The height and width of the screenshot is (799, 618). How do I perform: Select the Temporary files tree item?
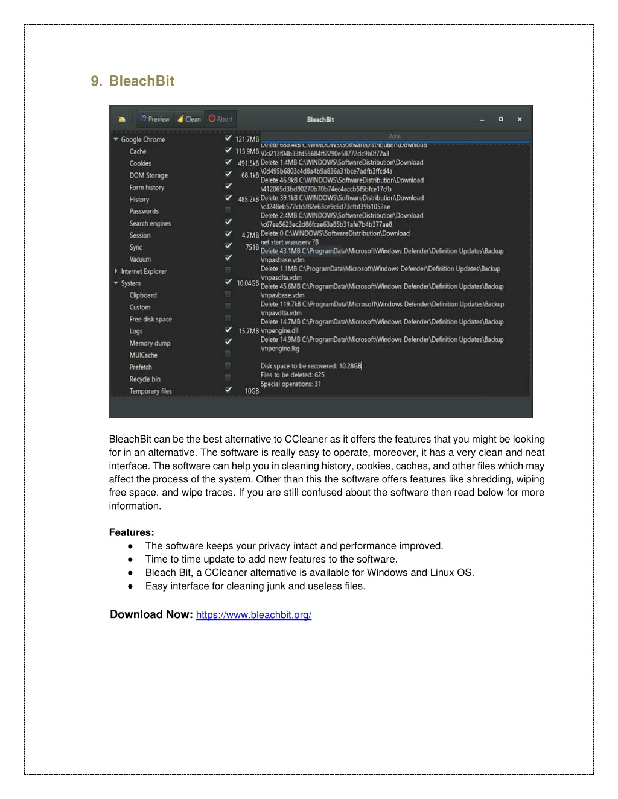click(150, 391)
